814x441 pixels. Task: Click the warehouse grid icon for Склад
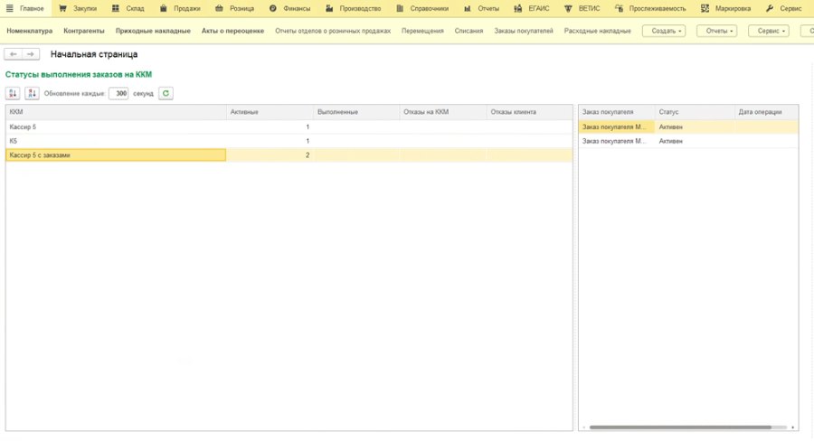point(115,8)
